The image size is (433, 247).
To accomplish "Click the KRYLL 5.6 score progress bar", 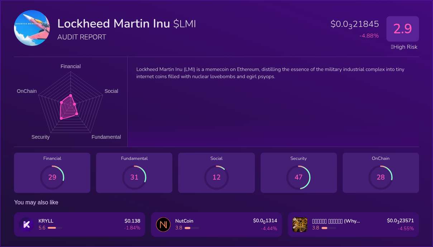I will click(55, 228).
